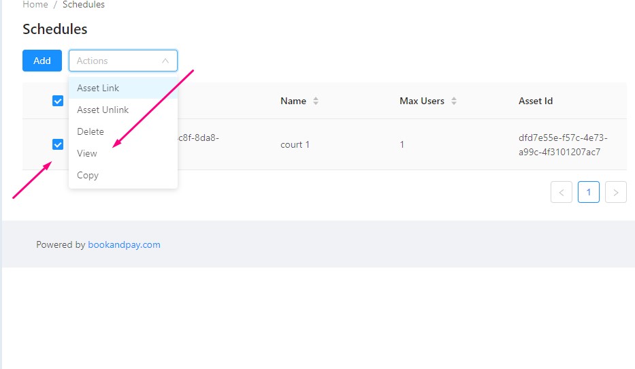Click the court 1 name cell
Image resolution: width=635 pixels, height=369 pixels.
[x=295, y=144]
